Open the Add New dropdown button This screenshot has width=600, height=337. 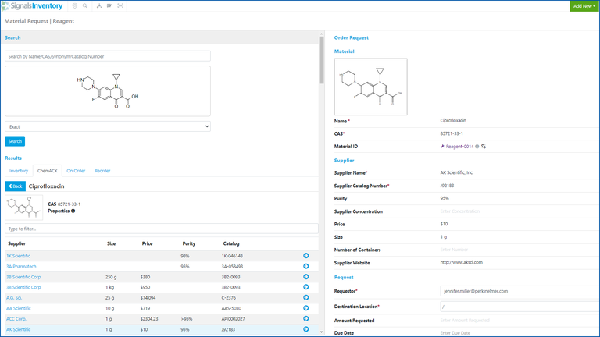pyautogui.click(x=584, y=6)
